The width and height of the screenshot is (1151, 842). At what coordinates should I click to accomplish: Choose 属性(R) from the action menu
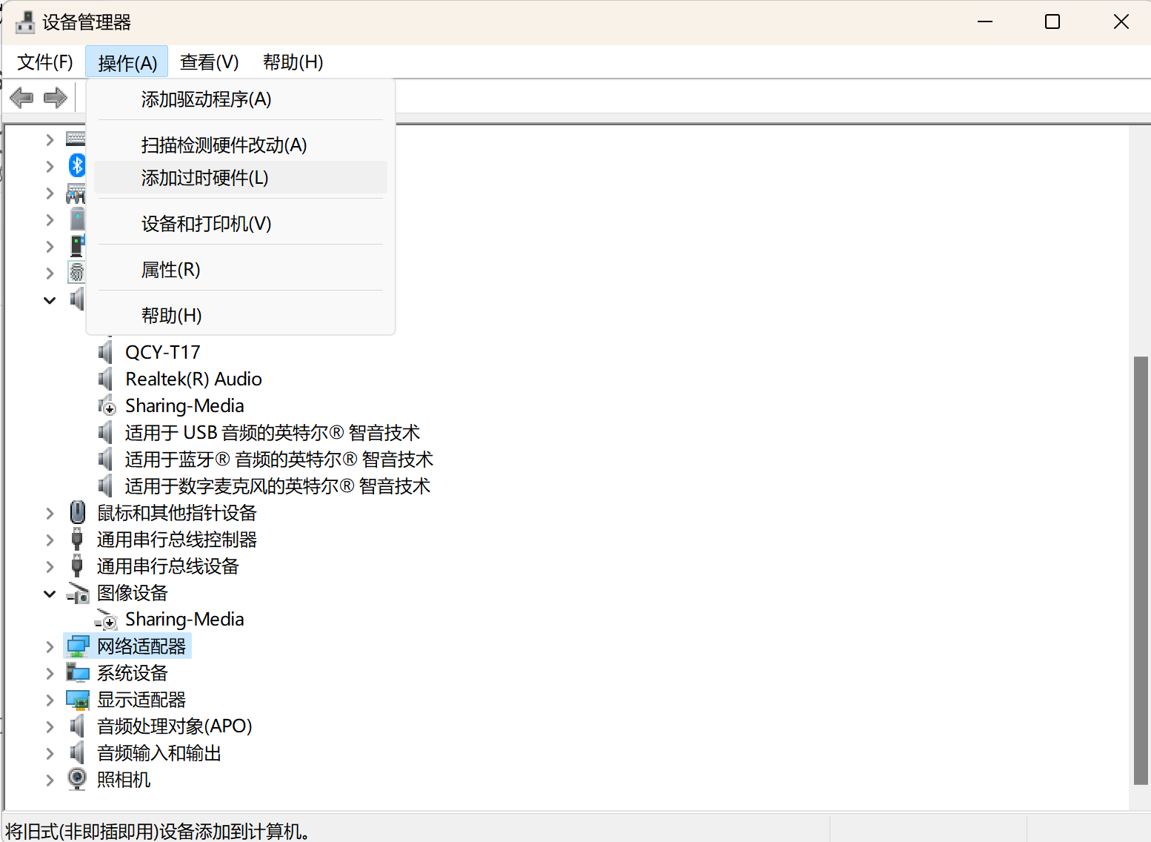pyautogui.click(x=241, y=270)
